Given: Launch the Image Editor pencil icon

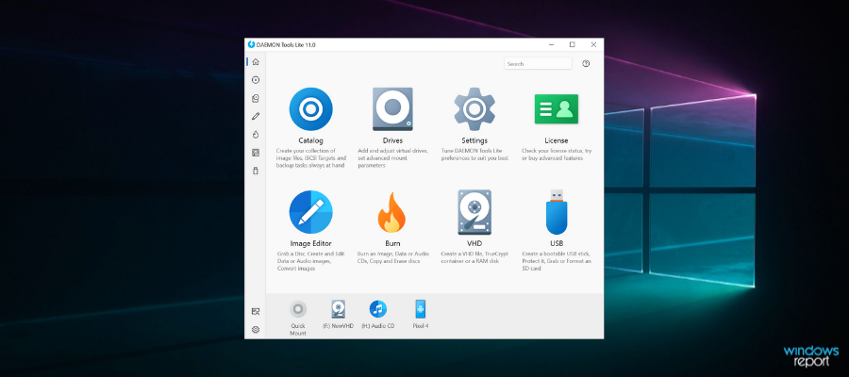Looking at the screenshot, I should [x=310, y=212].
